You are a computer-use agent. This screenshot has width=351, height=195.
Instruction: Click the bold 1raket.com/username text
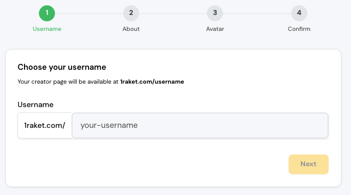[x=152, y=82]
